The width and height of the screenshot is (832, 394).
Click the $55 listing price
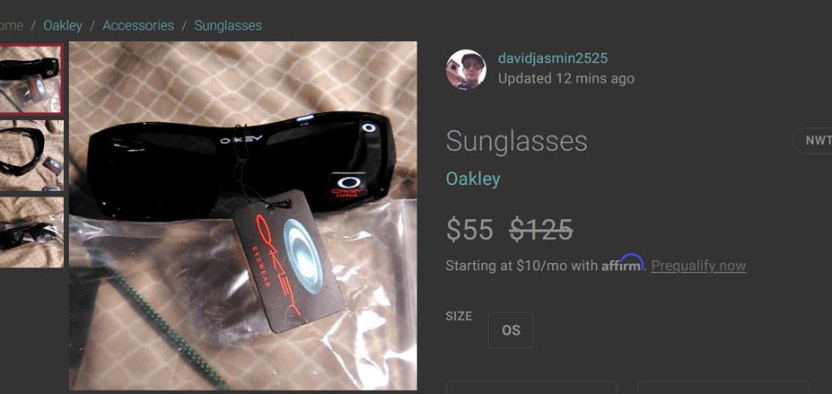coord(469,230)
